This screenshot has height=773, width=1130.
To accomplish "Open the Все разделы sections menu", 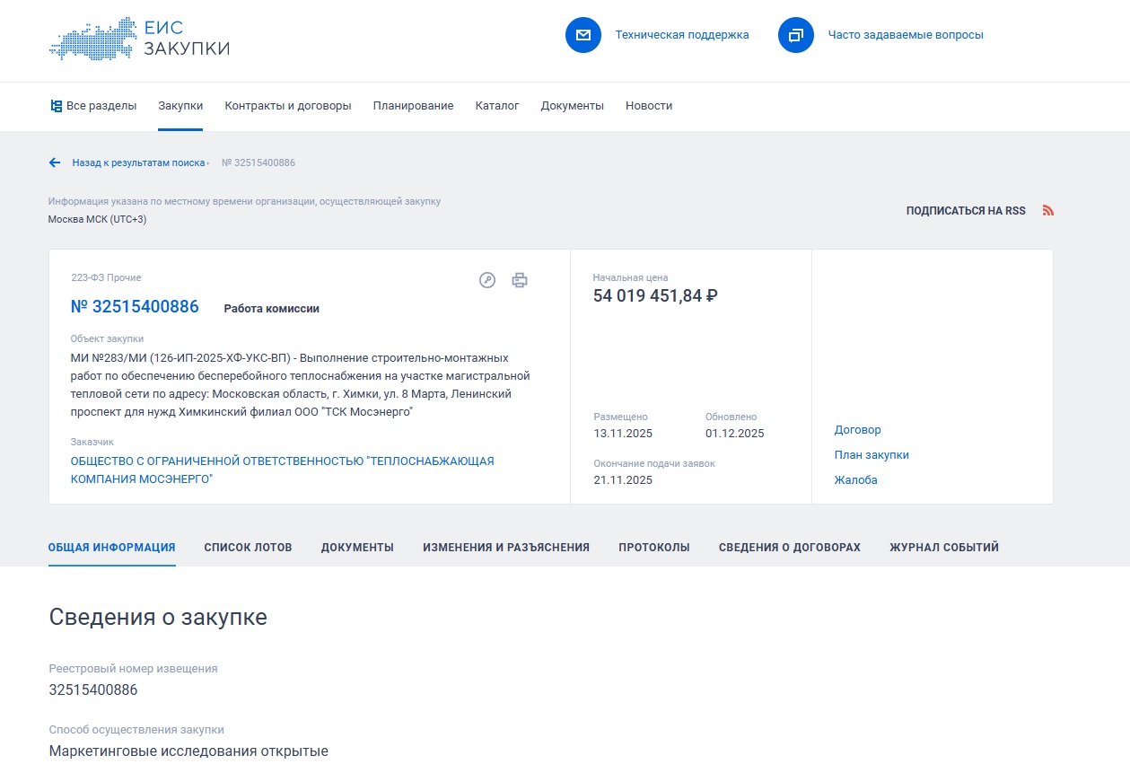I will [93, 106].
